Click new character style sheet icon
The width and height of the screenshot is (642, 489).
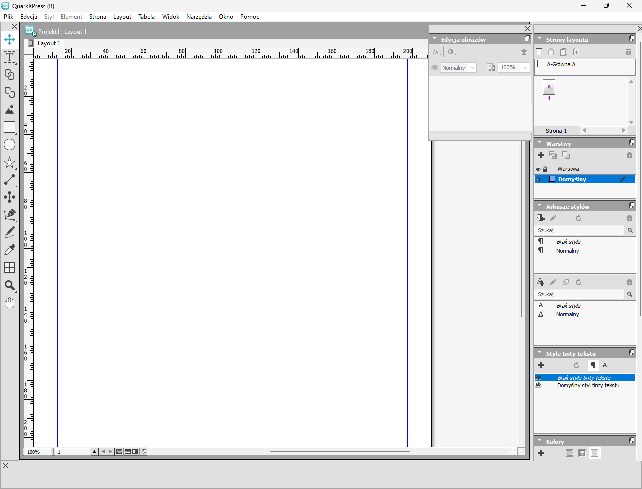[541, 282]
